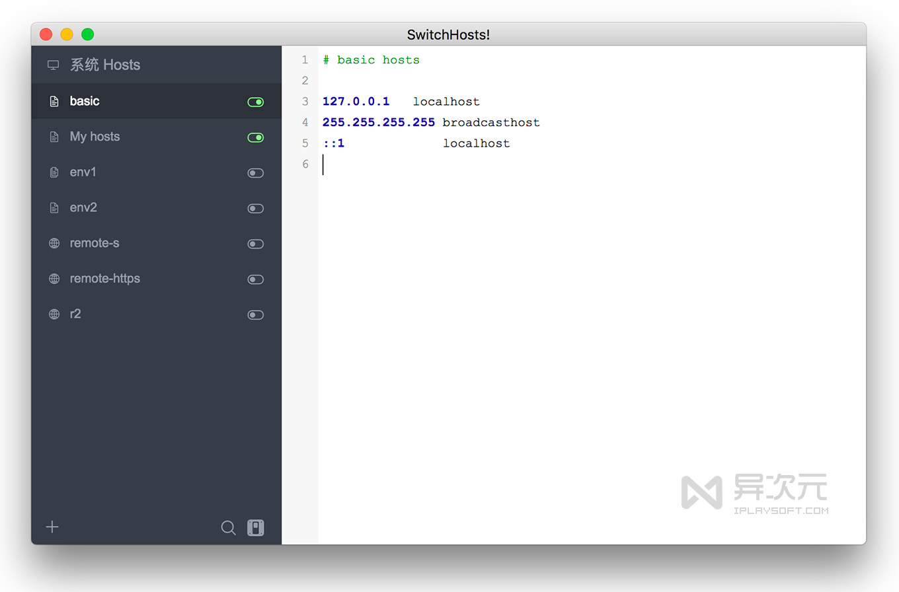Turn off the basic hosts toggle

[255, 102]
